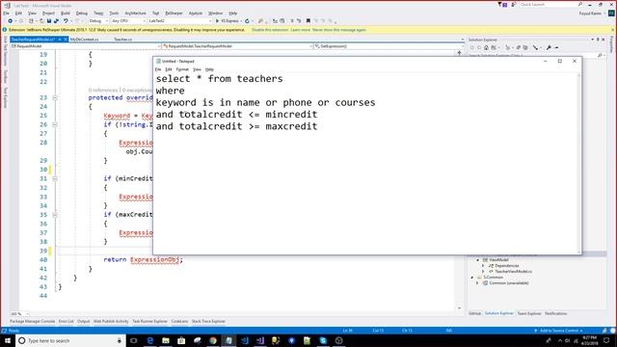
Task: Open the LabTest2 startup project dropdown
Action: coord(180,21)
